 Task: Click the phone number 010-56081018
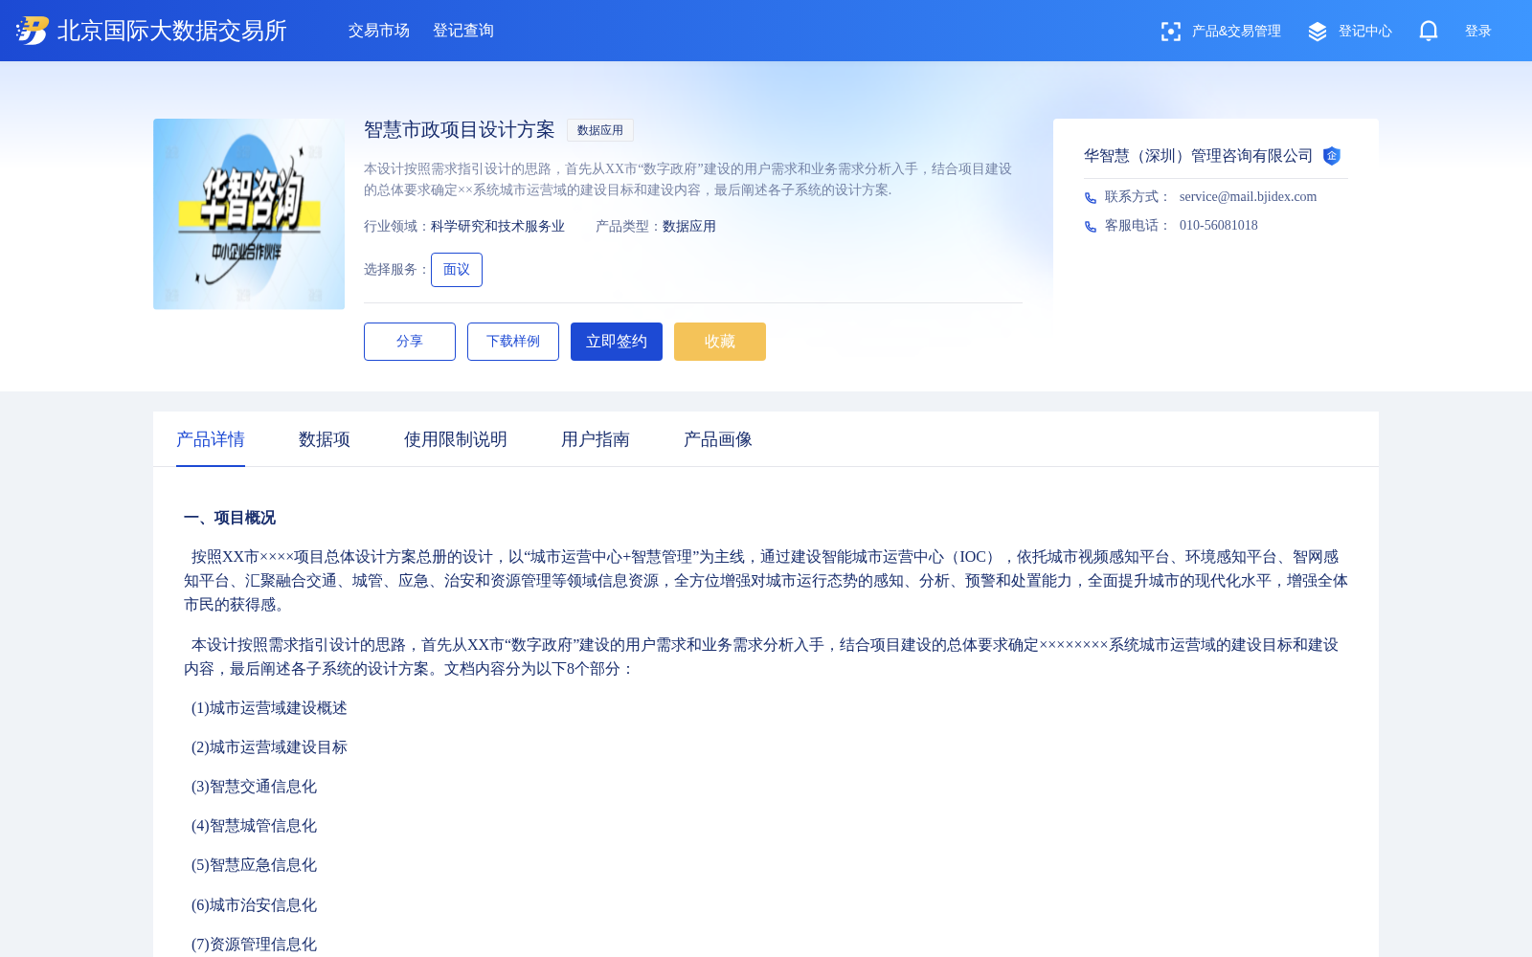[1219, 226]
